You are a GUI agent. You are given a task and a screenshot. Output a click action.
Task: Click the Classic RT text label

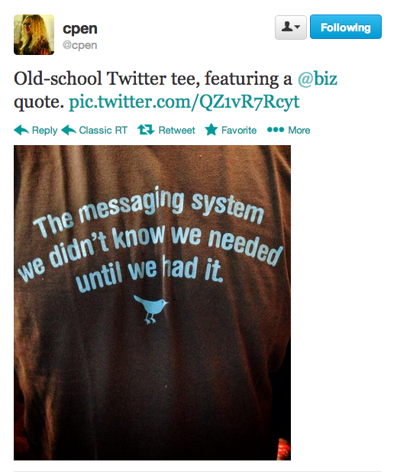point(103,130)
